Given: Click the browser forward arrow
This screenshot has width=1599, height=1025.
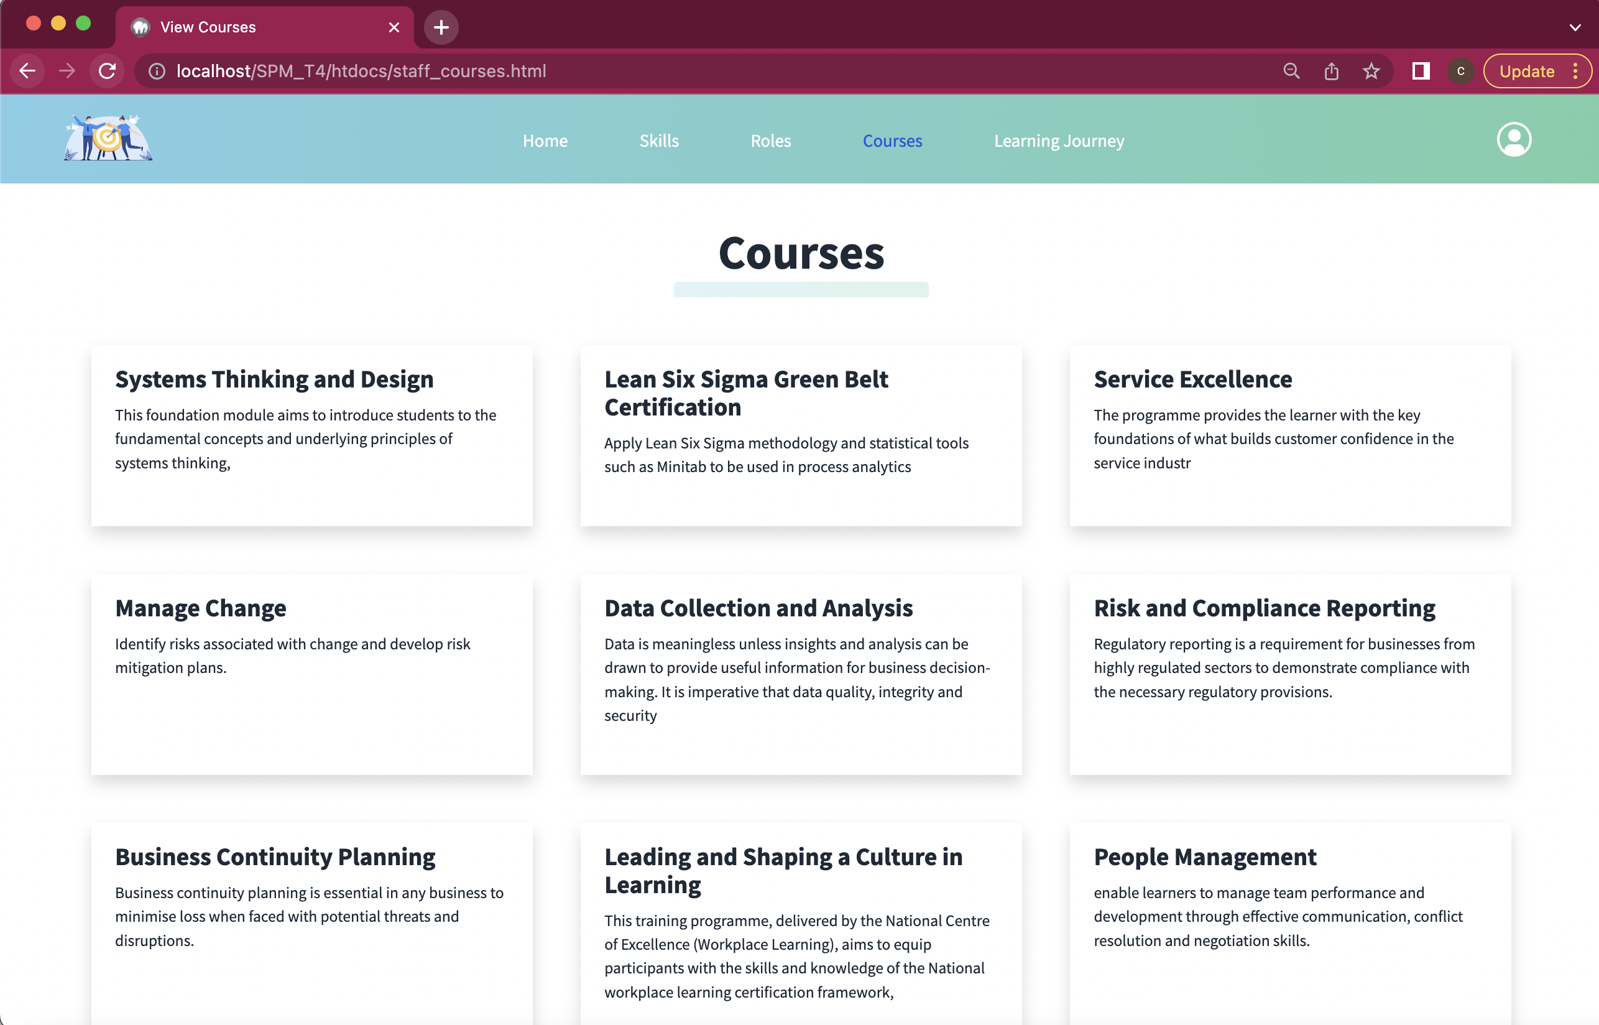Looking at the screenshot, I should [67, 70].
